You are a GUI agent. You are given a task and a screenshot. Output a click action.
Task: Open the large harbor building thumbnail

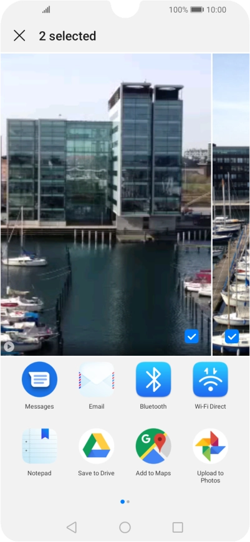[x=106, y=204]
